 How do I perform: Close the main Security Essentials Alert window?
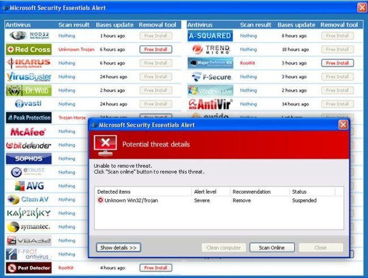tap(362, 7)
